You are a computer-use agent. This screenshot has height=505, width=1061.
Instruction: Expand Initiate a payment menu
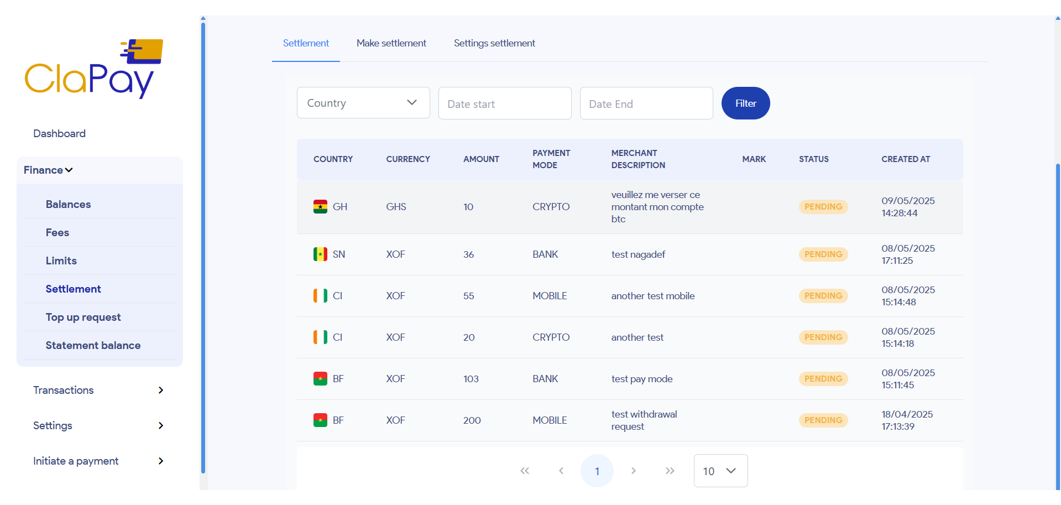(x=98, y=461)
